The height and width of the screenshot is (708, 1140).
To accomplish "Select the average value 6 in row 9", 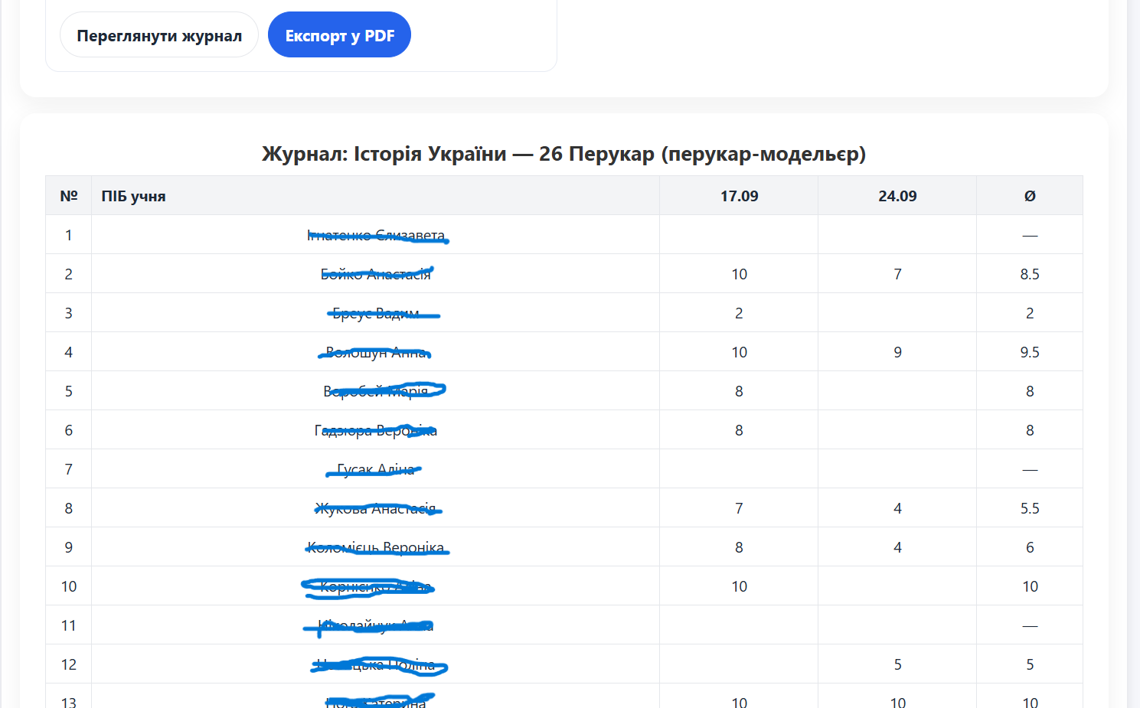I will pyautogui.click(x=1030, y=547).
